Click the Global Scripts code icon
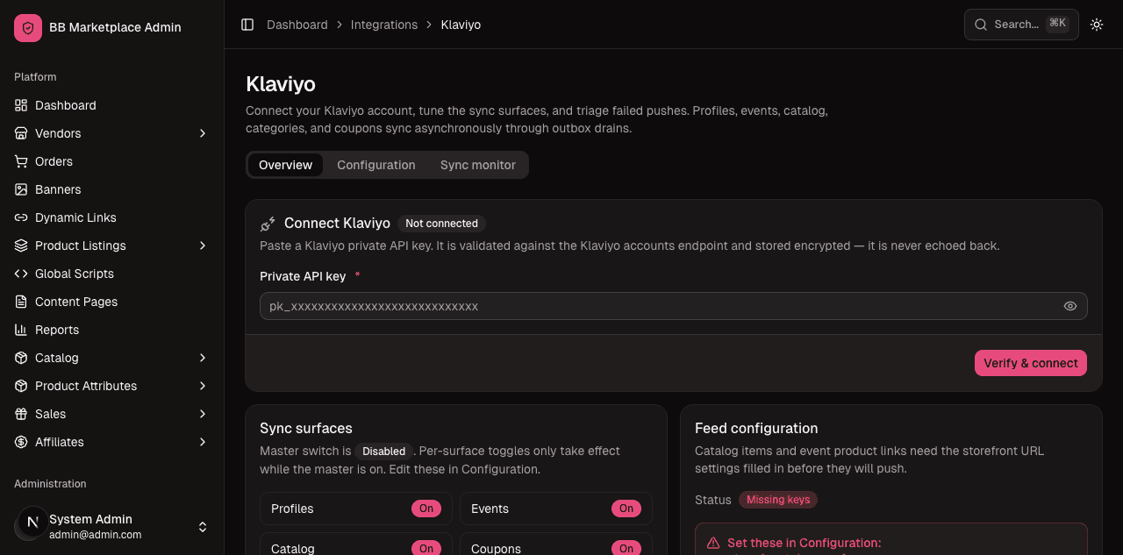Screen dimensions: 1123x555 click(x=21, y=274)
